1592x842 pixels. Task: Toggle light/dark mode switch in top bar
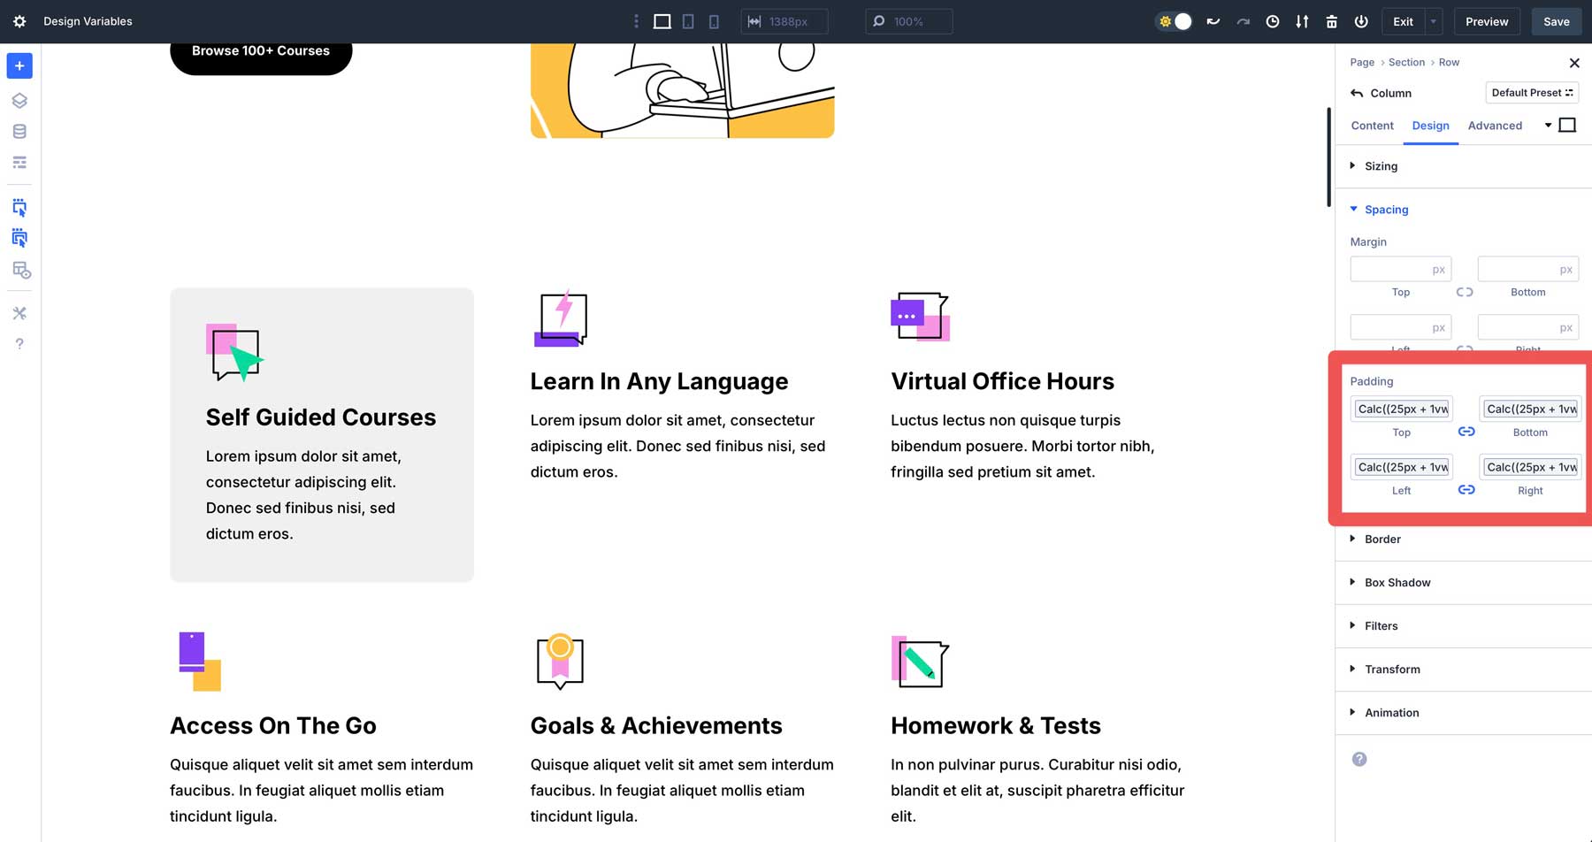pyautogui.click(x=1174, y=20)
